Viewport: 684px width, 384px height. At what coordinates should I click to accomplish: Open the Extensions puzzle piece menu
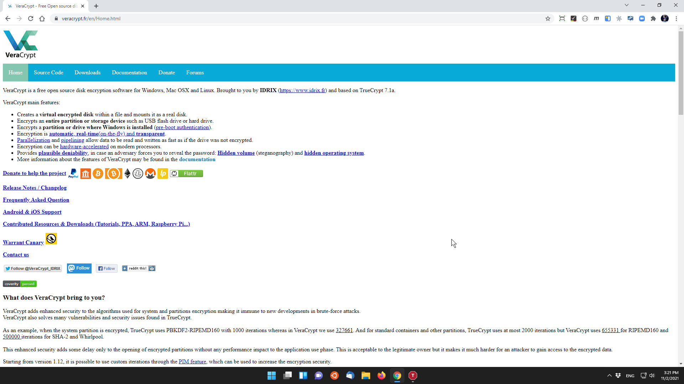pos(653,18)
